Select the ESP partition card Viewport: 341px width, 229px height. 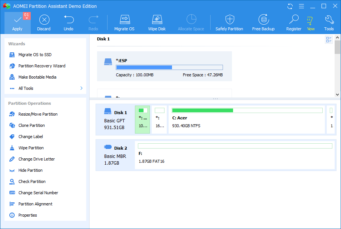point(165,66)
